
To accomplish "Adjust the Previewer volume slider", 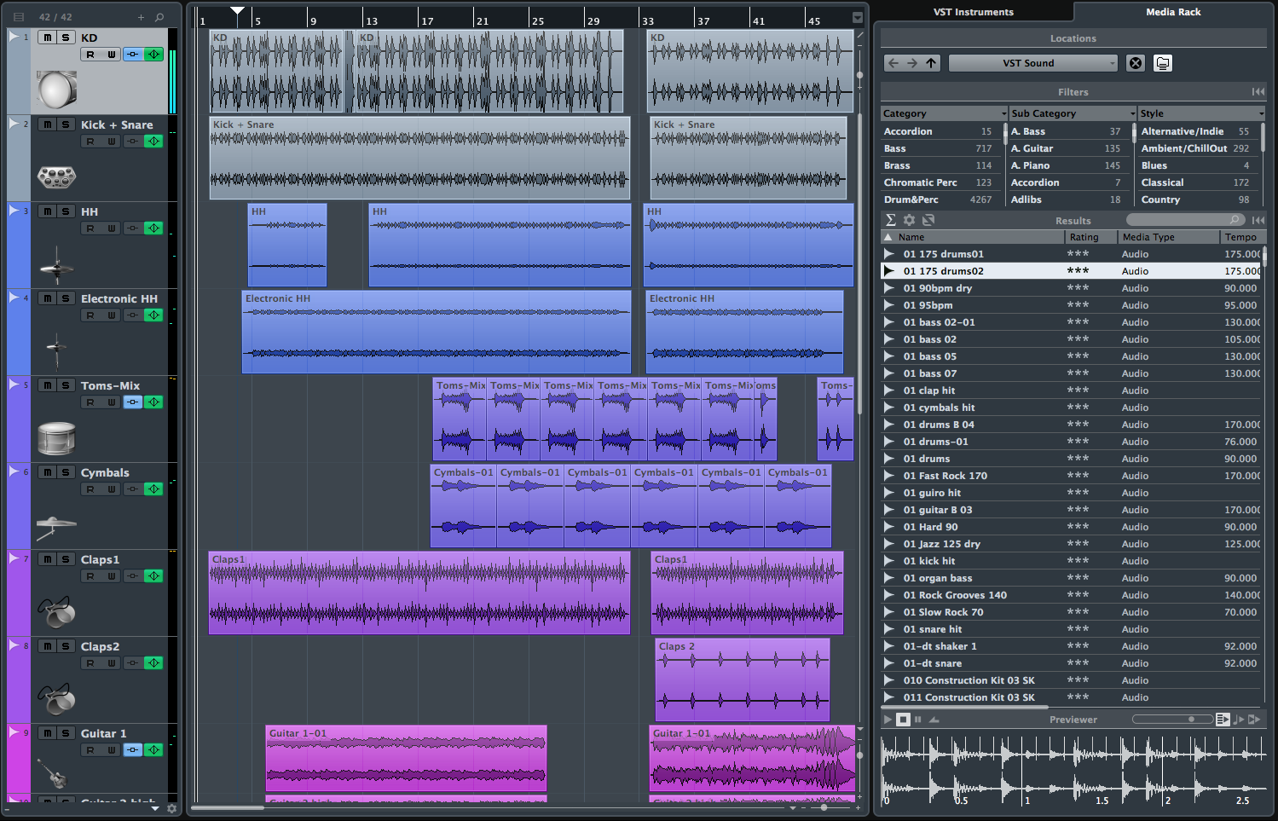I will pos(1190,720).
